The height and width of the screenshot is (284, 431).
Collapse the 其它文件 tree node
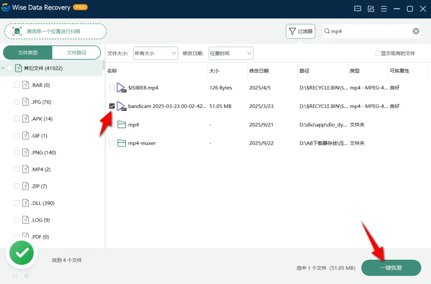click(3, 68)
